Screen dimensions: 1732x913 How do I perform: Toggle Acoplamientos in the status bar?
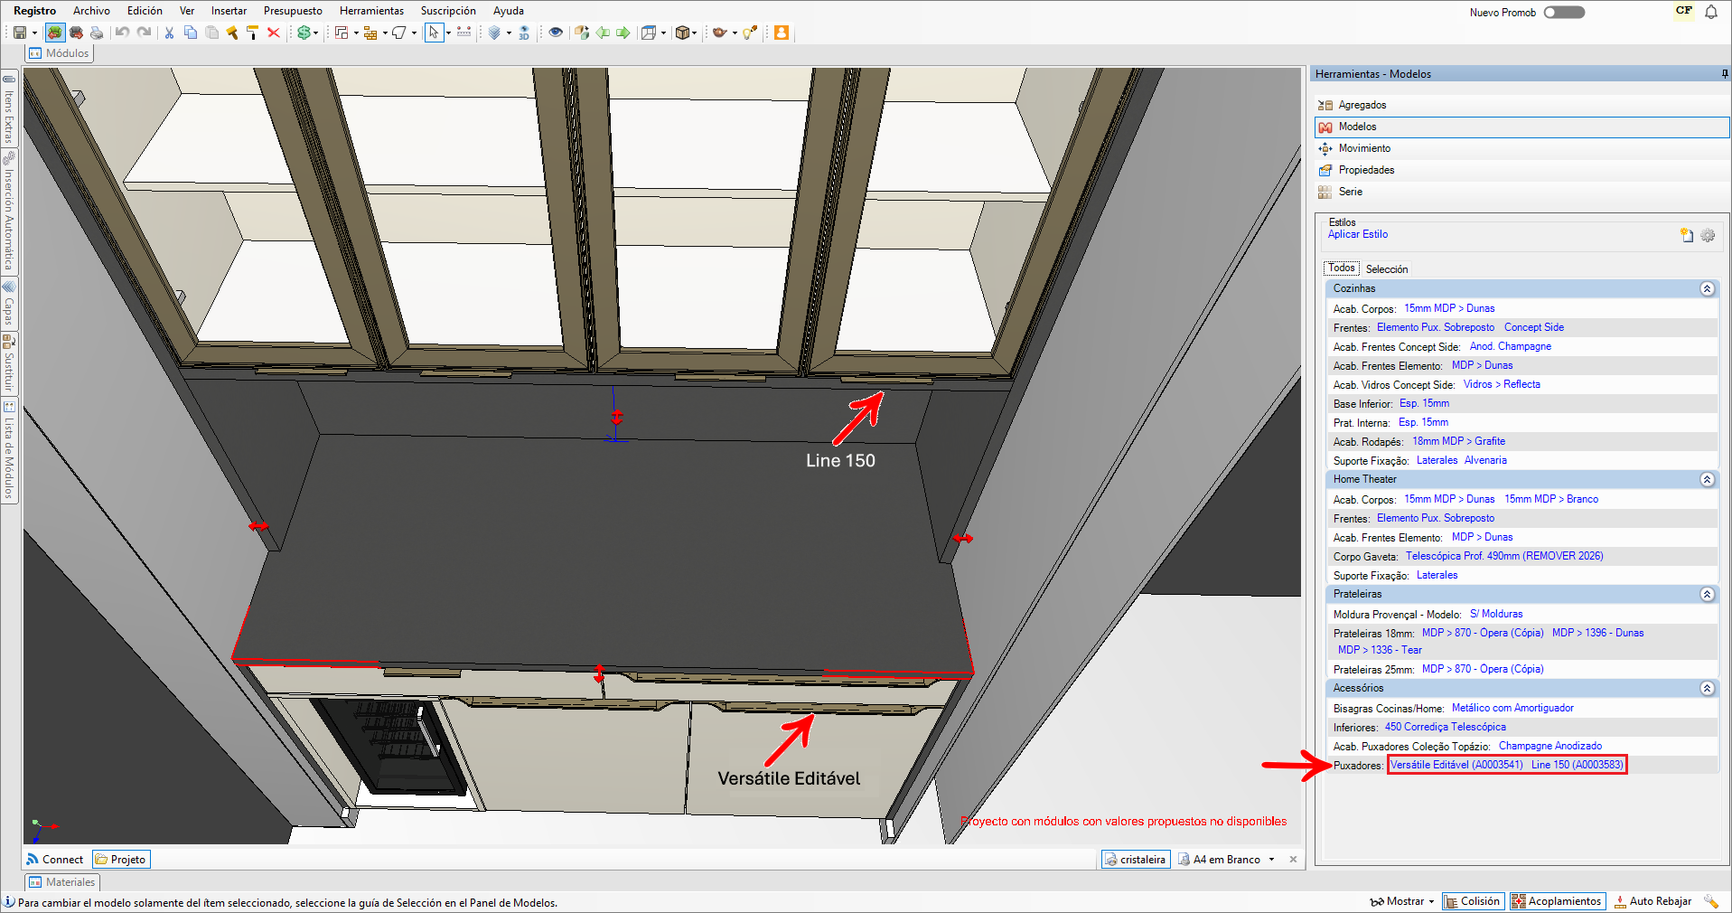1557,901
